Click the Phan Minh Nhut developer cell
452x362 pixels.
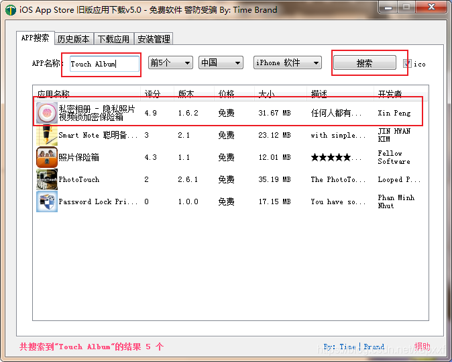(x=396, y=201)
